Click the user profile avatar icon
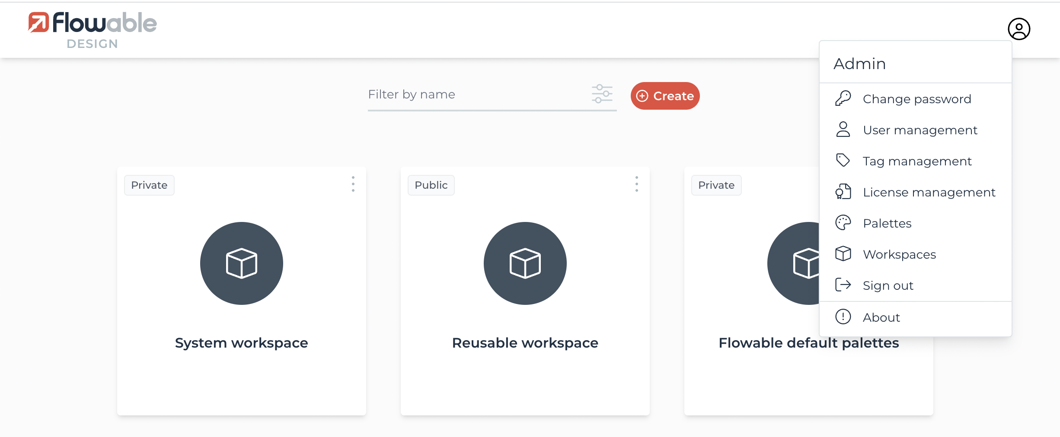 (x=1018, y=29)
